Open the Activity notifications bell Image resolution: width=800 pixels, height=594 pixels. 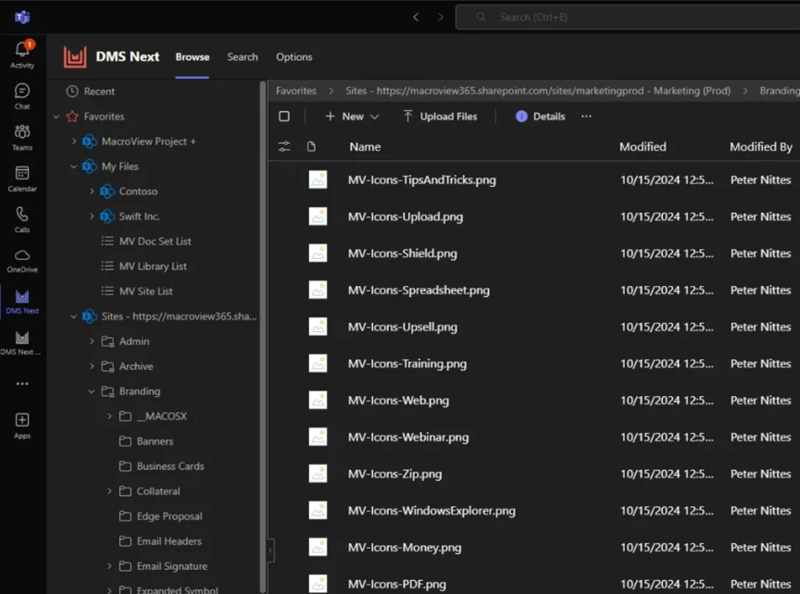(22, 54)
